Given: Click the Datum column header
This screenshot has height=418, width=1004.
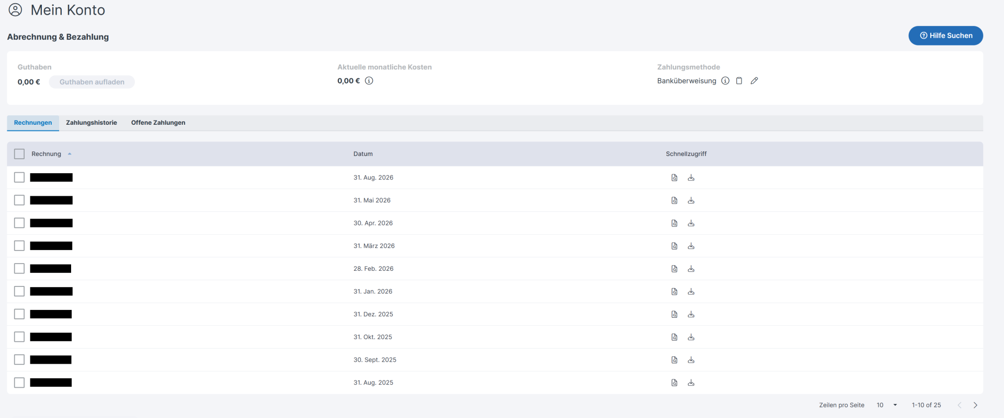Looking at the screenshot, I should (x=363, y=154).
